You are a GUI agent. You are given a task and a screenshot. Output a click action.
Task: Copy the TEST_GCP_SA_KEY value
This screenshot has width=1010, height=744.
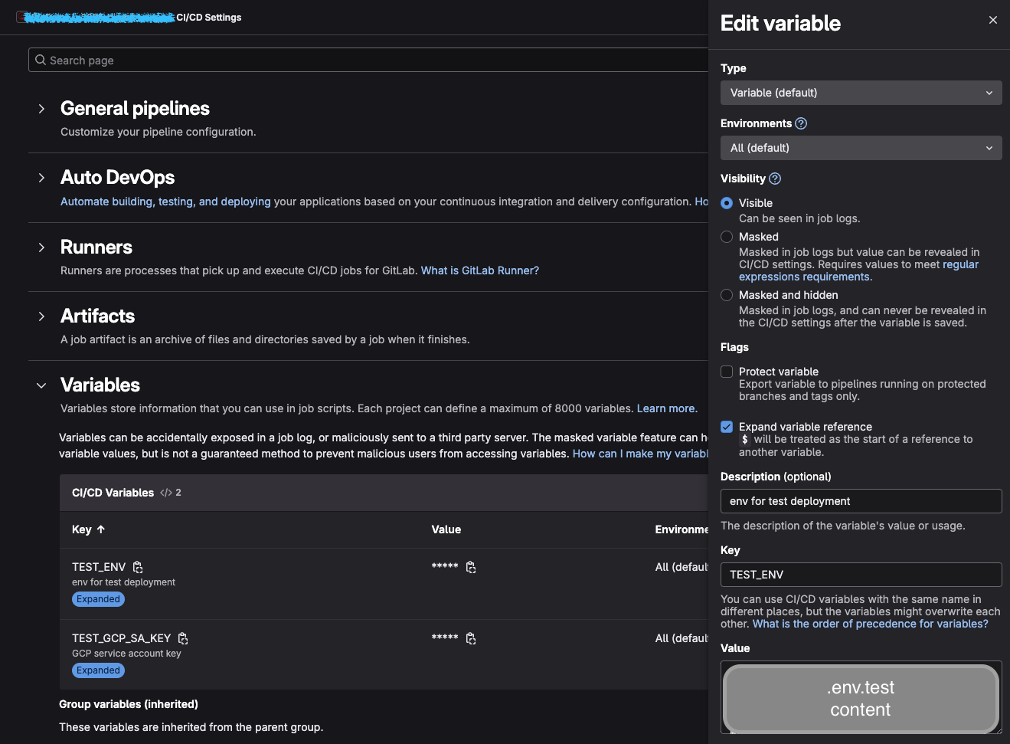(471, 638)
